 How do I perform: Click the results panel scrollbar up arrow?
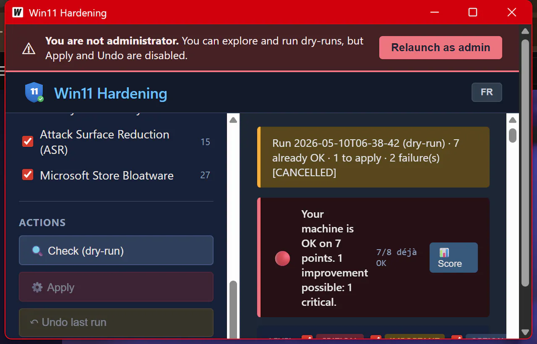coord(513,120)
